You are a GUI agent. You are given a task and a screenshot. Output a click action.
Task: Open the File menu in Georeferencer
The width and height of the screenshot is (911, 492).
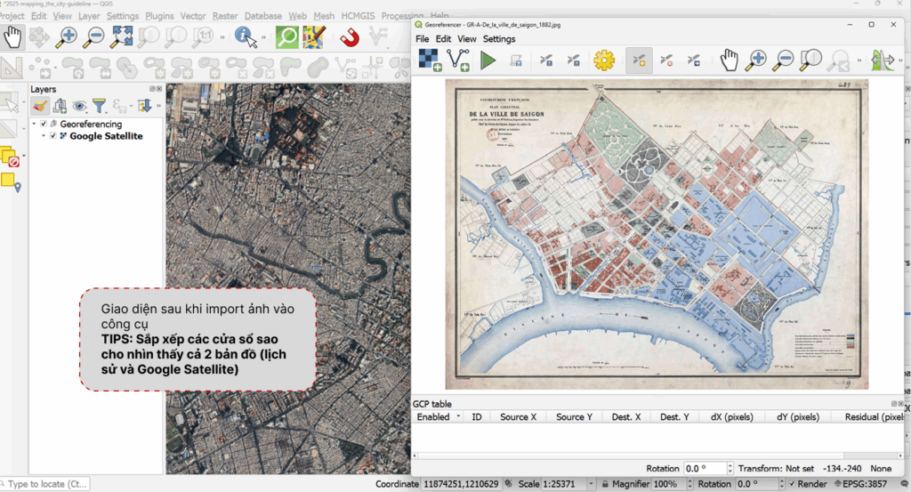point(422,39)
